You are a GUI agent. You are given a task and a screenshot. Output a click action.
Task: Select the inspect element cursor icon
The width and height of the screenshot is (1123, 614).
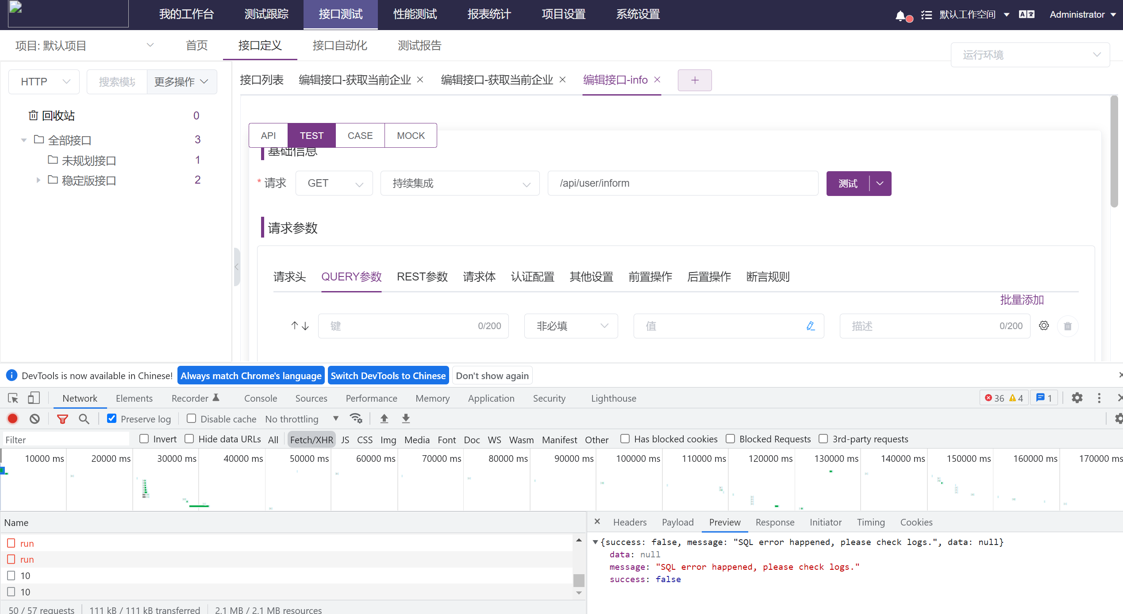(x=12, y=398)
